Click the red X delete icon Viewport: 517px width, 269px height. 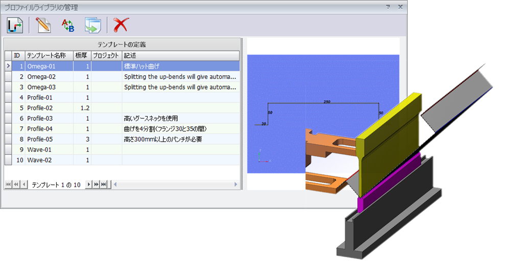[x=121, y=25]
